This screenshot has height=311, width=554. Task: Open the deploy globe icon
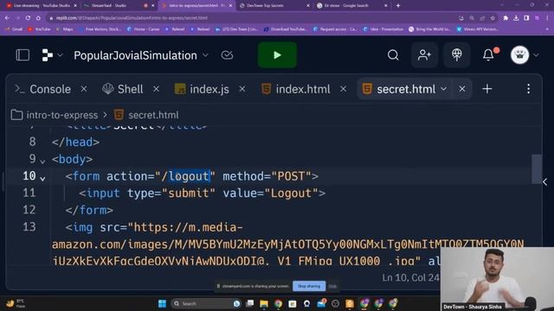[x=457, y=55]
